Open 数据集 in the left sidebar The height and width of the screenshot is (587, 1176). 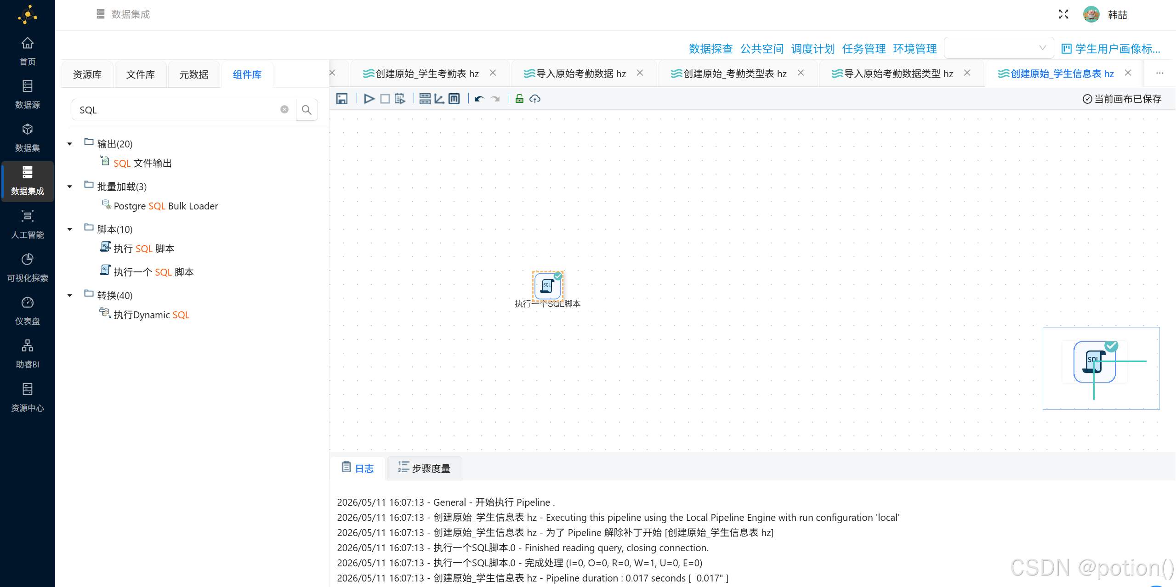point(28,138)
